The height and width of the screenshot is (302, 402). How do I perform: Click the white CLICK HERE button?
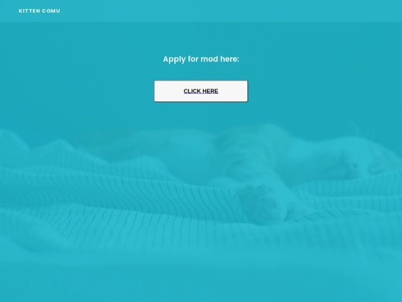pos(201,91)
